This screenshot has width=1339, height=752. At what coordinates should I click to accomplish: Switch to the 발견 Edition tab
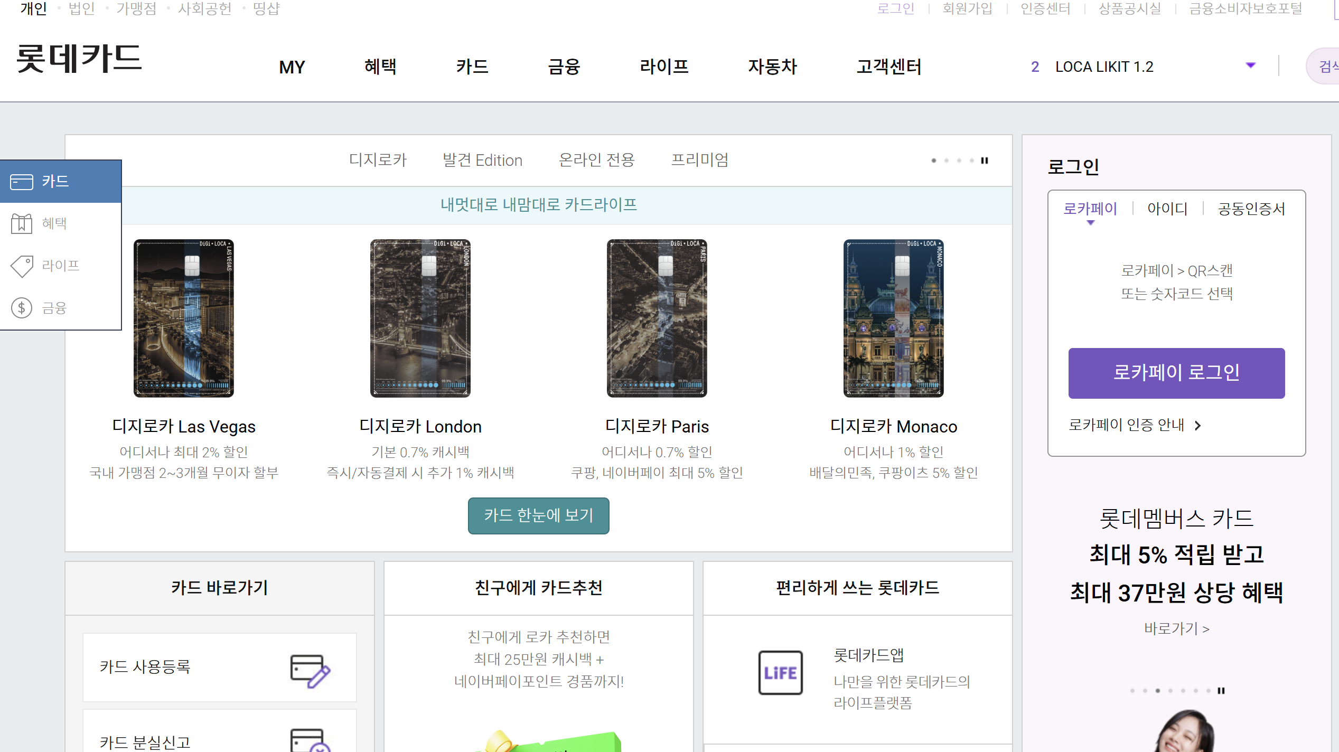(x=482, y=160)
